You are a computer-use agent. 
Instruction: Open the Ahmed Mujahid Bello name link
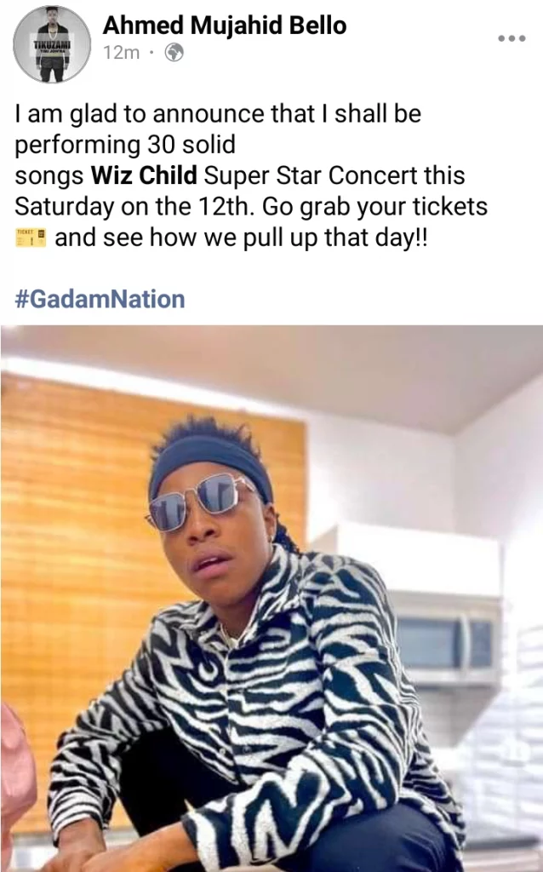click(x=225, y=26)
